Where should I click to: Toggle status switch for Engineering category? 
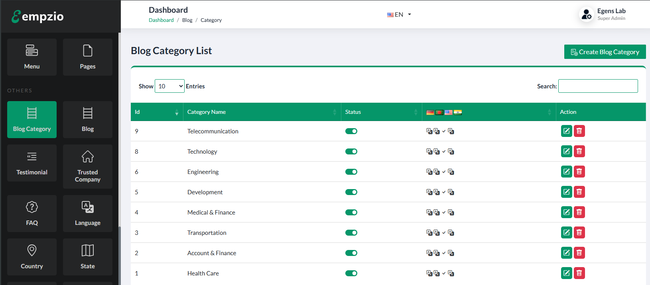coord(351,172)
